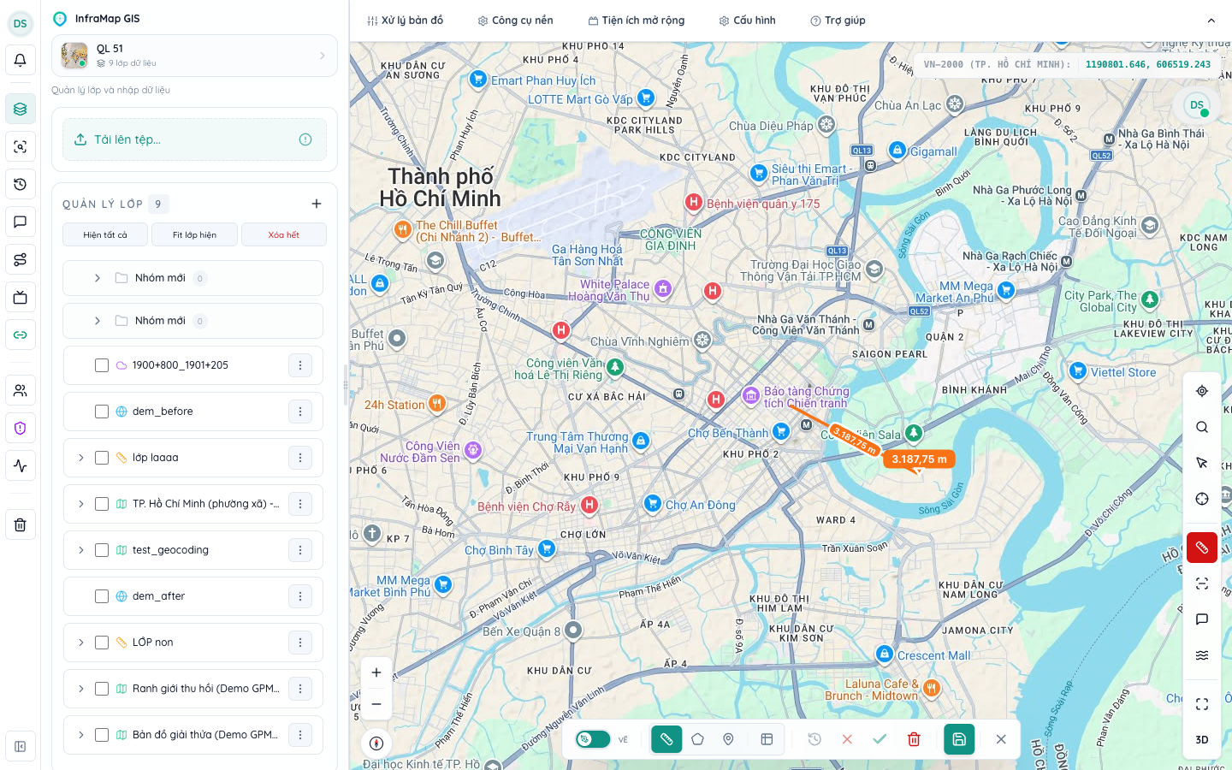Locate my position on the map

[1202, 391]
